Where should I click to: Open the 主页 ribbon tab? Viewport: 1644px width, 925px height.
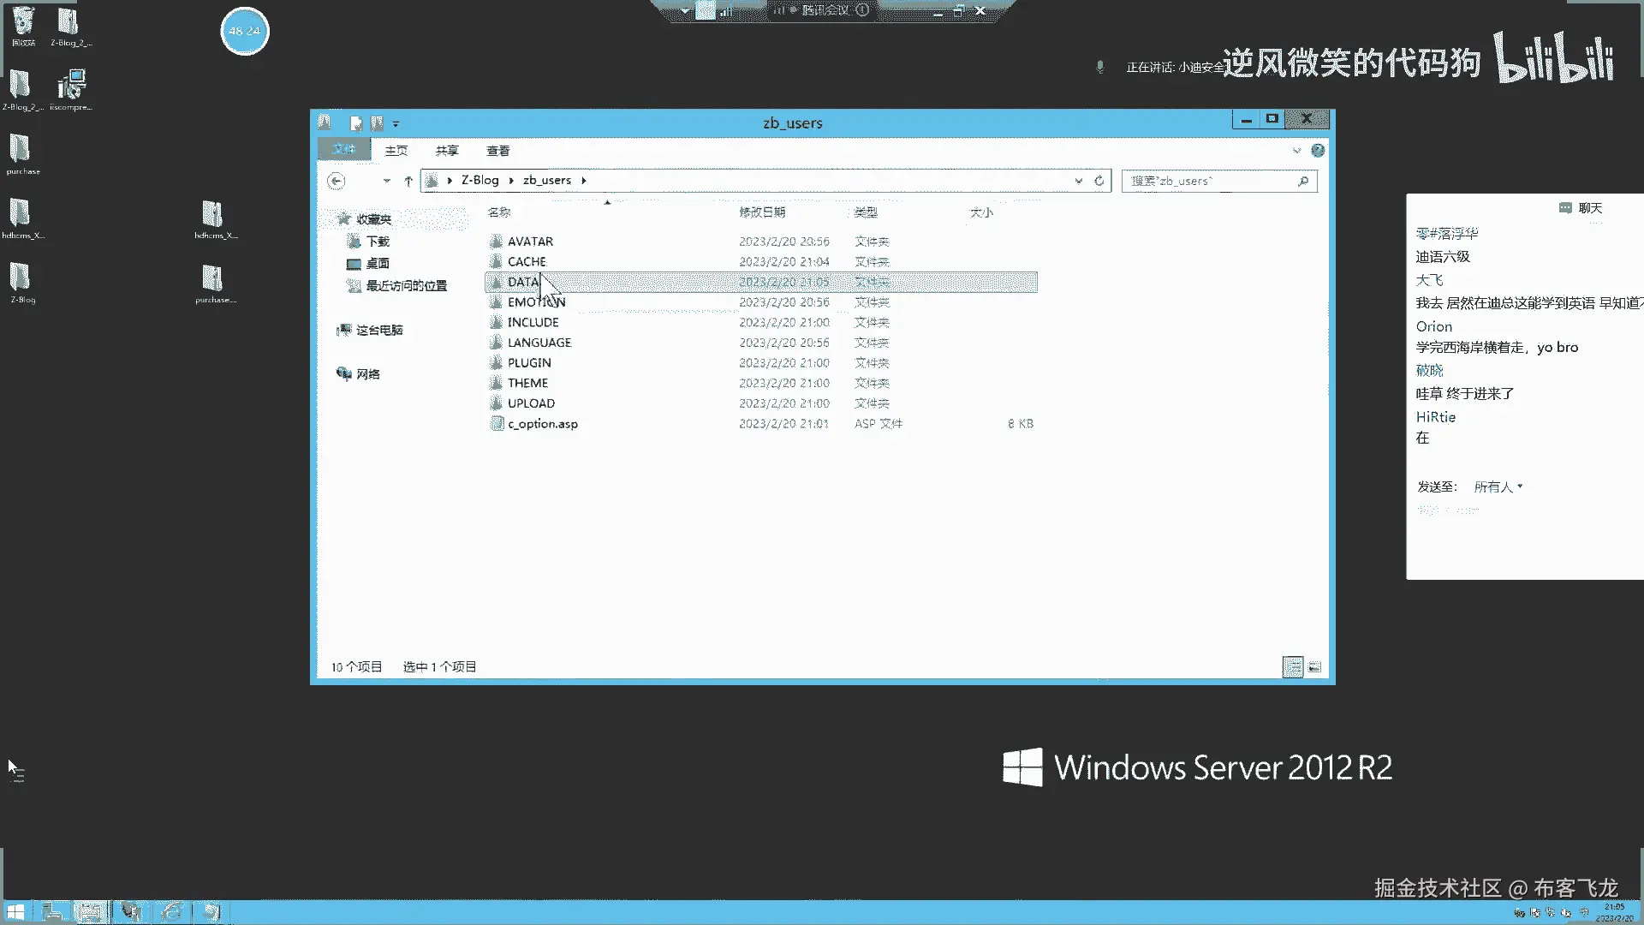[x=396, y=151]
